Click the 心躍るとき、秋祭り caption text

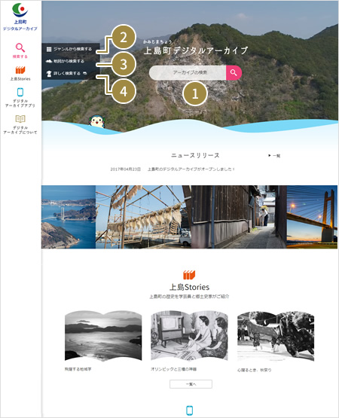click(254, 371)
